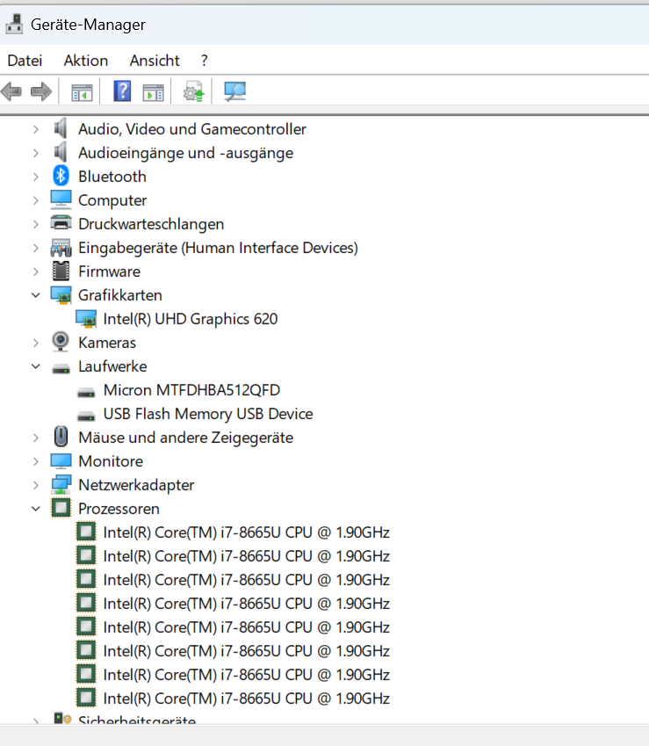Expand the Eingabegeräte (Human Interface Devices) node
This screenshot has height=746, width=649.
(x=36, y=248)
